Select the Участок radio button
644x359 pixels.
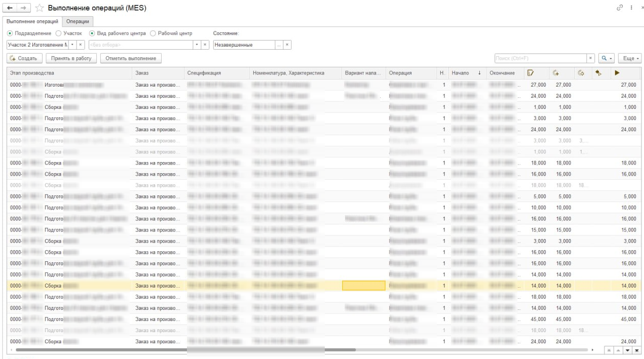[x=59, y=33]
